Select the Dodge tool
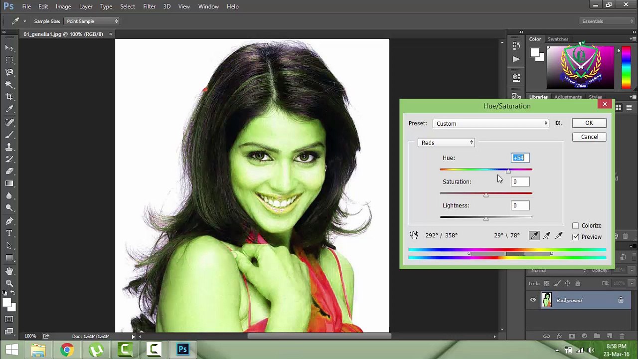This screenshot has width=638, height=359. (x=9, y=208)
